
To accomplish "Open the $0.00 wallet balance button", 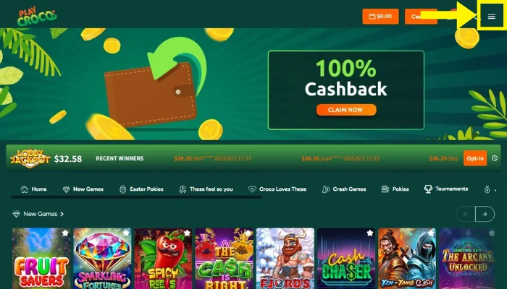I will tap(380, 16).
